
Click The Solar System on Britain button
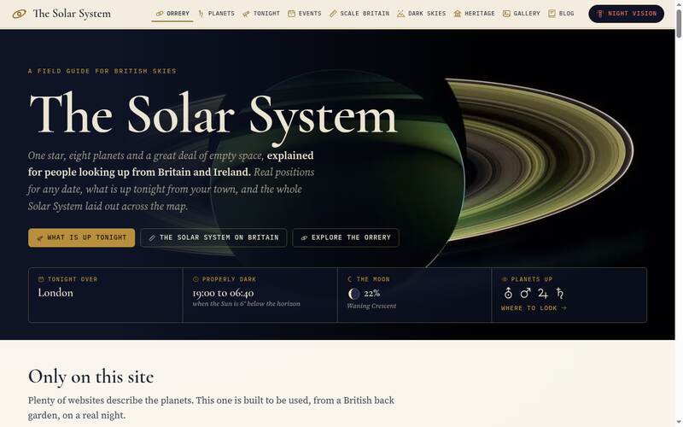click(213, 237)
